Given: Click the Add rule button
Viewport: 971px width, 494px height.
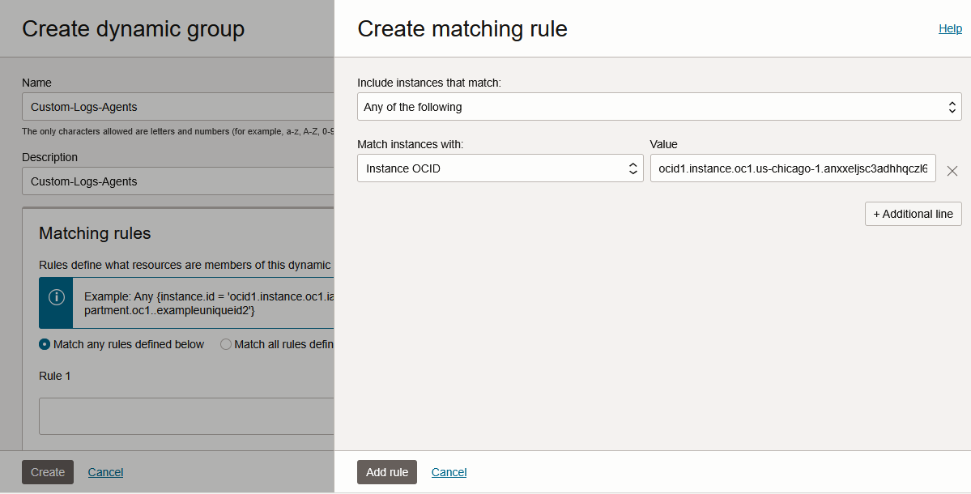Looking at the screenshot, I should click(x=386, y=472).
